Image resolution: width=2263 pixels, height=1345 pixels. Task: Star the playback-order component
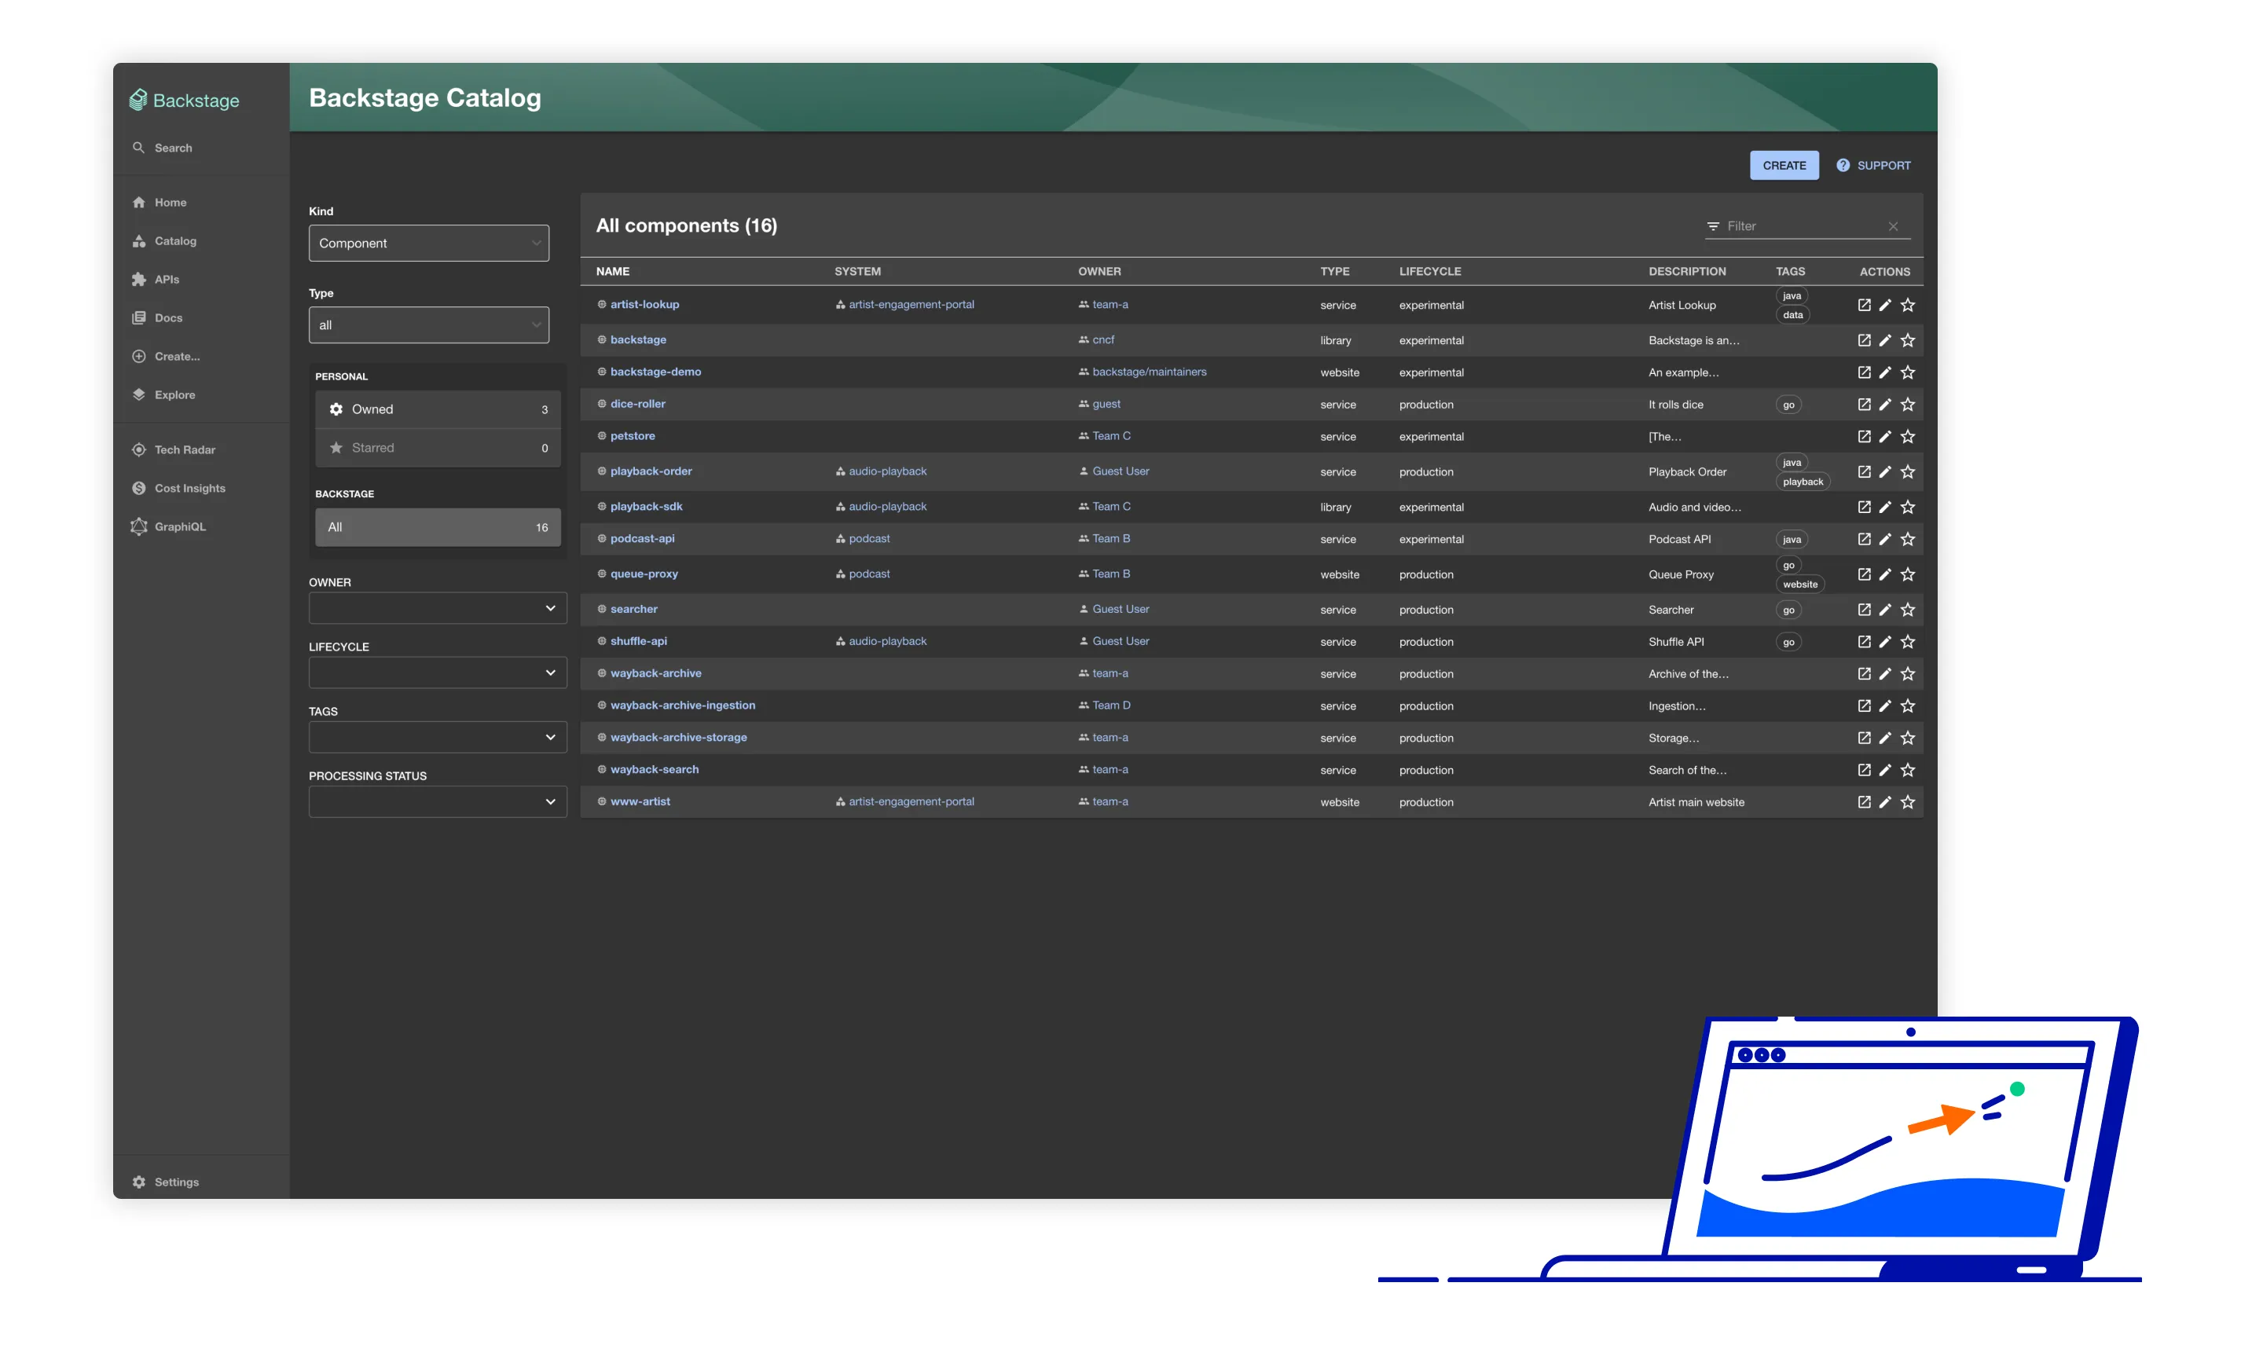coord(1908,471)
